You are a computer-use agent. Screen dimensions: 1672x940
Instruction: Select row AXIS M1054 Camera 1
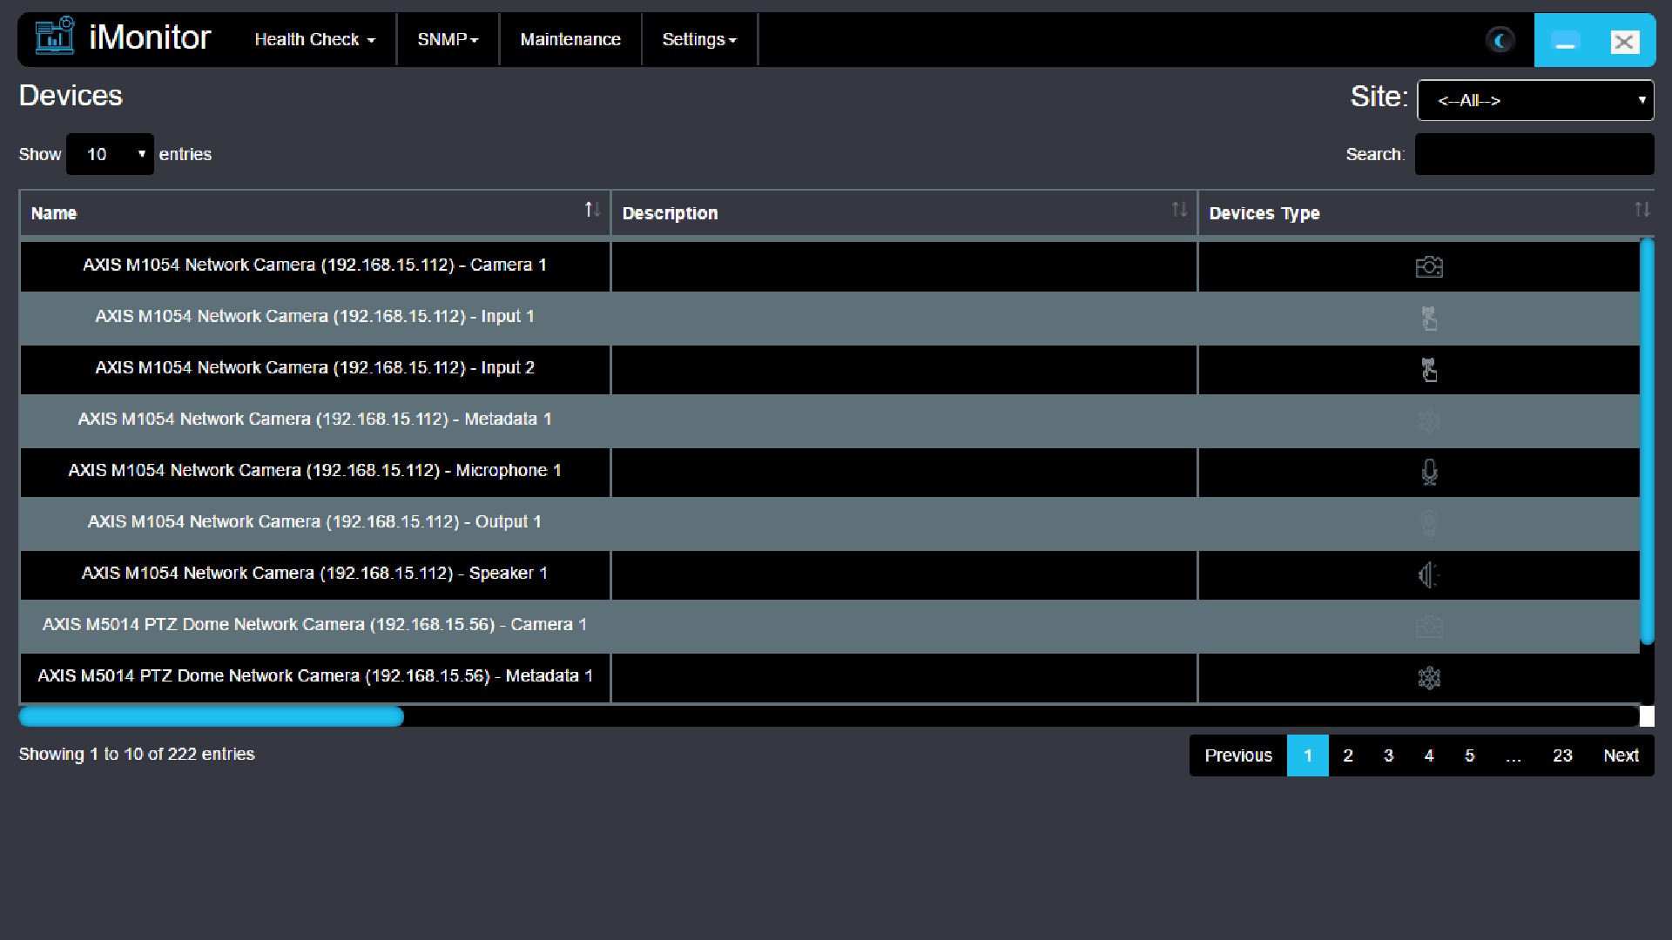click(829, 266)
